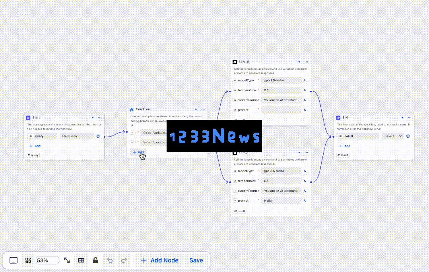Click the result output tag in End
Image resolution: width=429 pixels, height=272 pixels.
(343, 155)
